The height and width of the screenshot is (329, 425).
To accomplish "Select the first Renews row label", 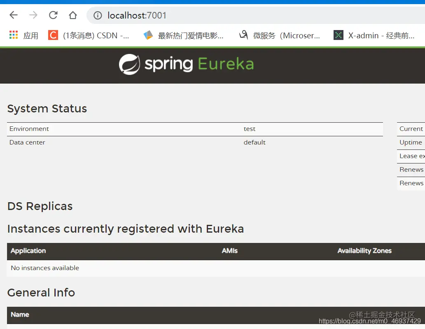I will pos(411,169).
